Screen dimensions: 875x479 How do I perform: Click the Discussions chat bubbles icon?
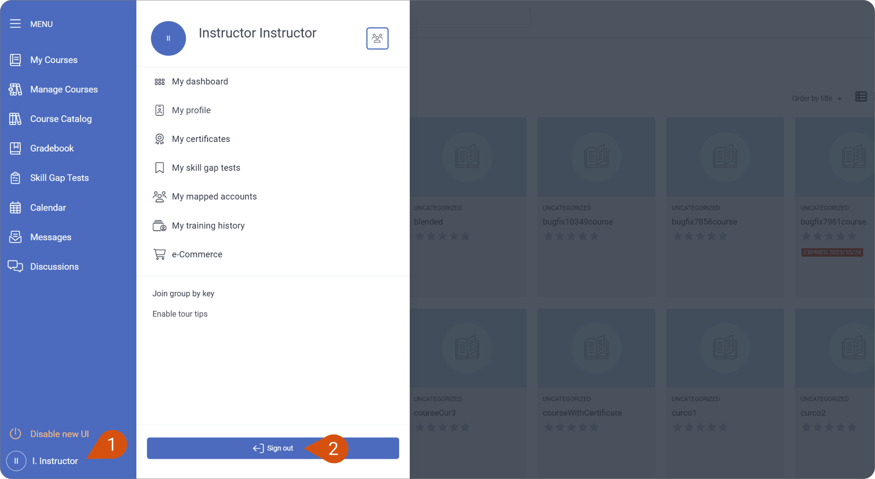(x=15, y=266)
